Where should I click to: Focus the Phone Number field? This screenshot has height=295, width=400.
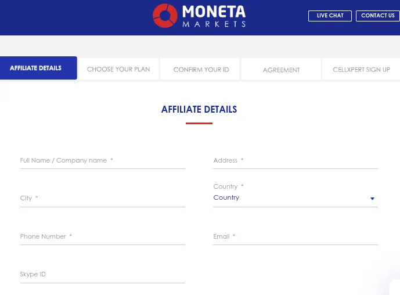[x=102, y=237]
